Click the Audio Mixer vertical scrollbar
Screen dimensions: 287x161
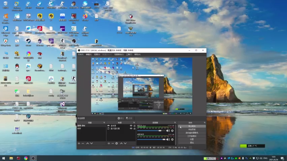176,135
